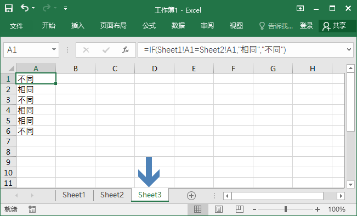Expand the Name Box dropdown arrow
This screenshot has height=216, width=357.
coord(54,49)
